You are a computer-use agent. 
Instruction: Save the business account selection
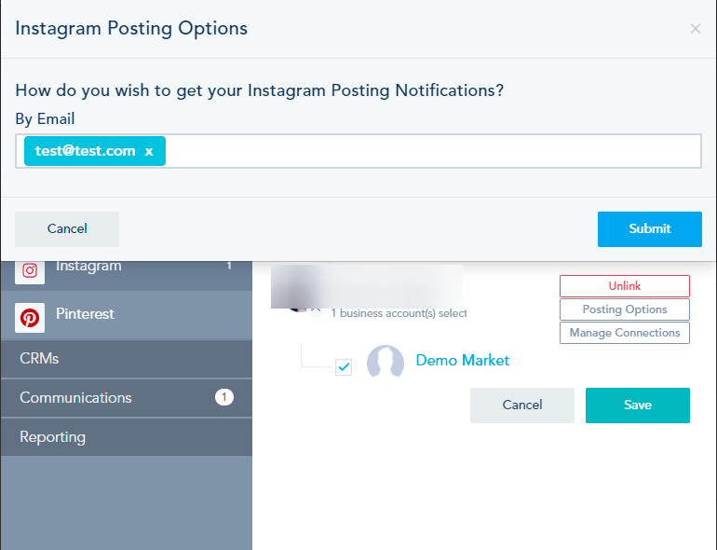pyautogui.click(x=638, y=406)
